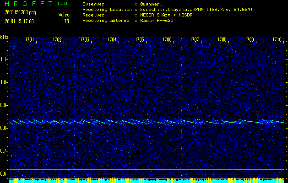The height and width of the screenshot is (183, 288).
Task: Select the 1708 time marker
Action: click(x=222, y=40)
